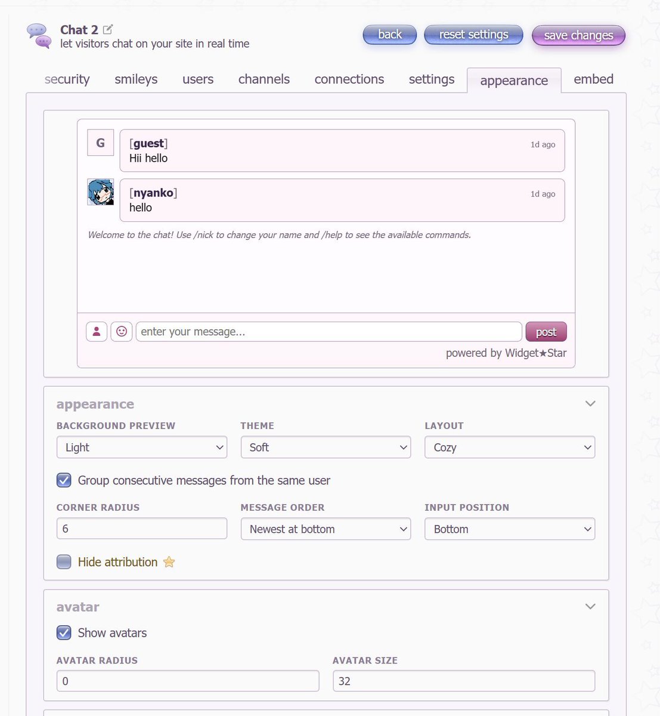Switch to the smileys tab
660x716 pixels.
click(136, 79)
